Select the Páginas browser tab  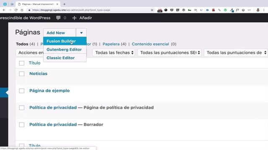point(38,4)
